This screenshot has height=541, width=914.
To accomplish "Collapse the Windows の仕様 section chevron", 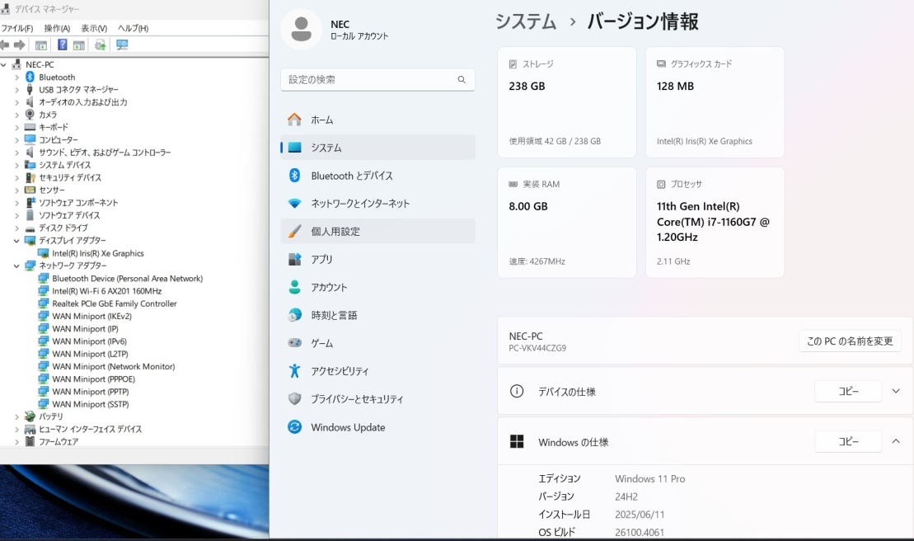I will click(896, 441).
